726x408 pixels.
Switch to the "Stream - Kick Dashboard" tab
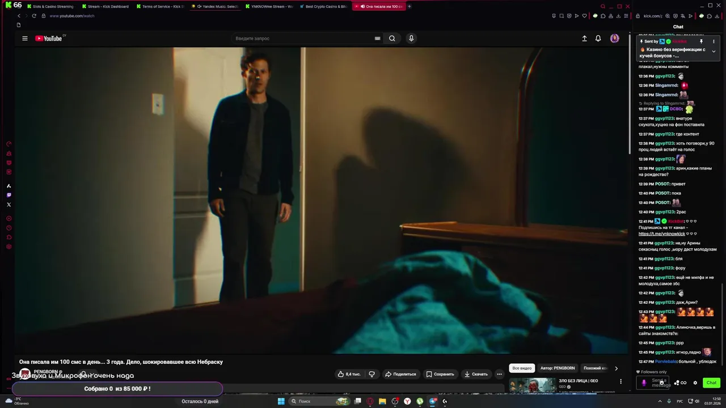(105, 6)
